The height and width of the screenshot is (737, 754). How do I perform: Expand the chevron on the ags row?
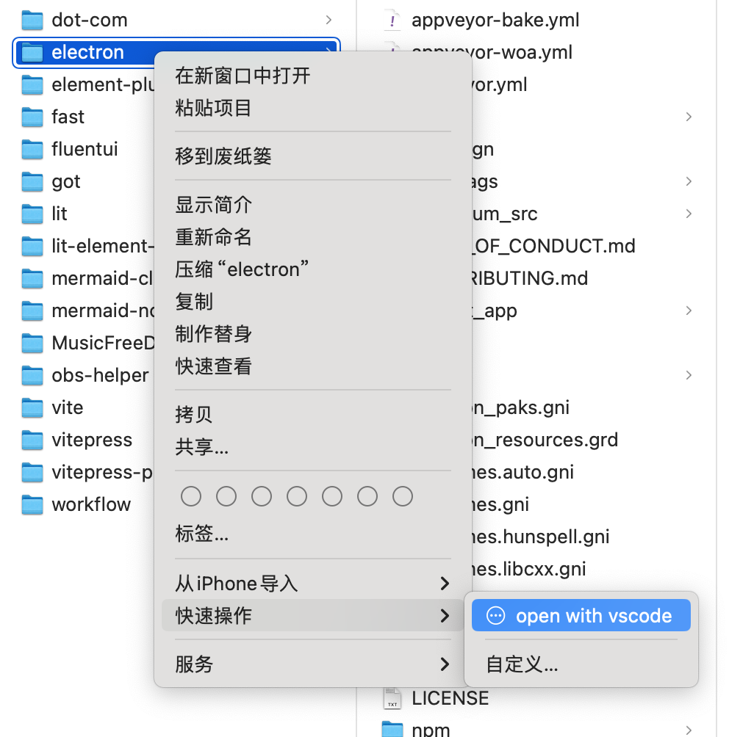(689, 181)
